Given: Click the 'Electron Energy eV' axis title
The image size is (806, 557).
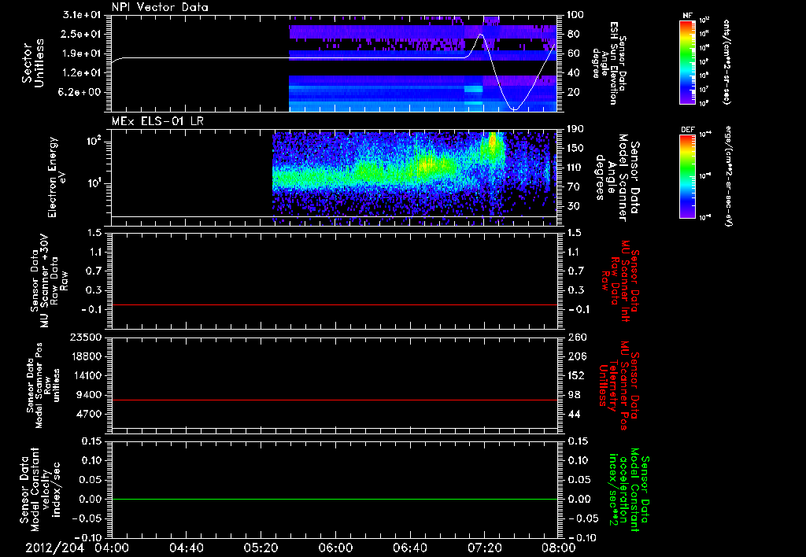Looking at the screenshot, I should (x=56, y=177).
